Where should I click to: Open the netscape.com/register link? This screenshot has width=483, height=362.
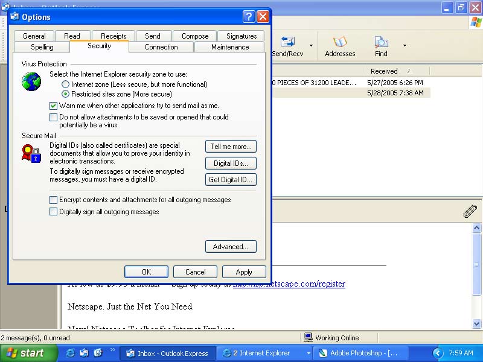tap(289, 284)
